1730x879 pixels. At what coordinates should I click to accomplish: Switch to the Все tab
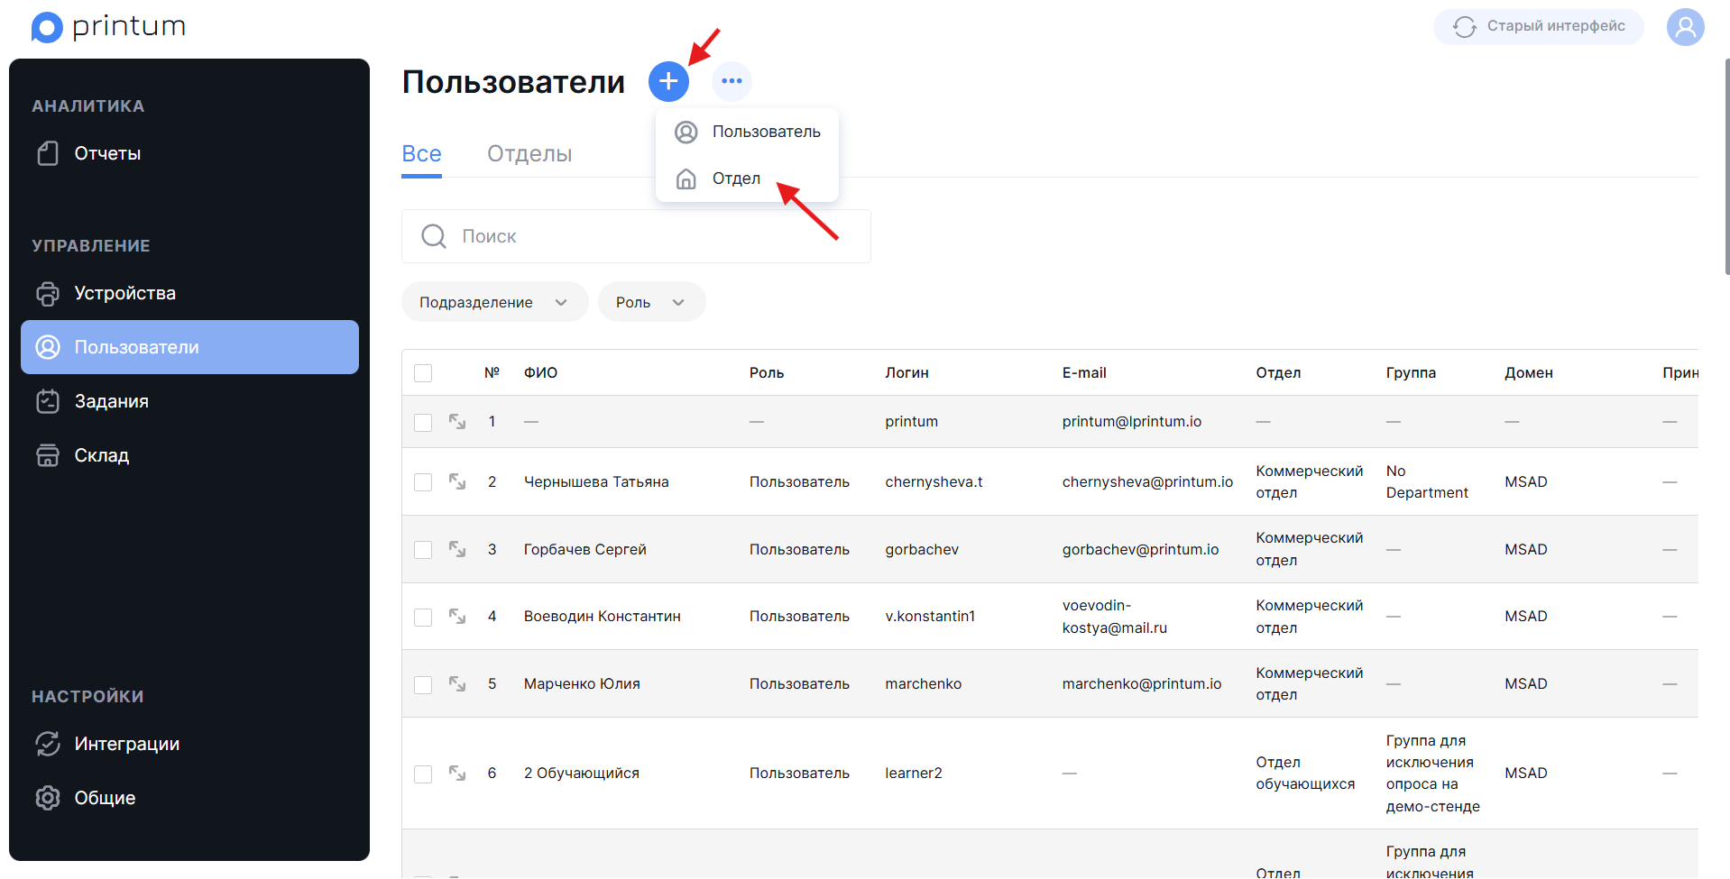pos(421,154)
